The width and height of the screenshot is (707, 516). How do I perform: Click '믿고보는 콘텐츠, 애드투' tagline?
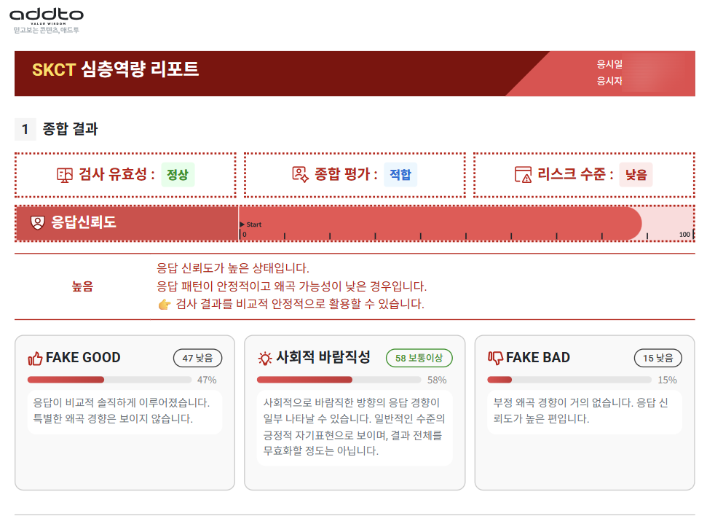(47, 31)
